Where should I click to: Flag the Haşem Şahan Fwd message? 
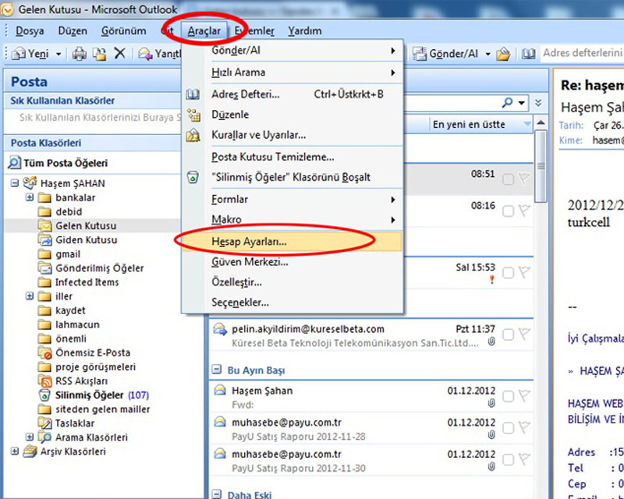(x=524, y=396)
